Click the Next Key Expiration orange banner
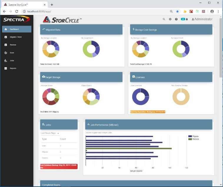This screenshot has width=223, height=187. tap(148, 112)
